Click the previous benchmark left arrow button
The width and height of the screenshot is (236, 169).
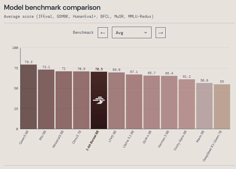tap(102, 33)
